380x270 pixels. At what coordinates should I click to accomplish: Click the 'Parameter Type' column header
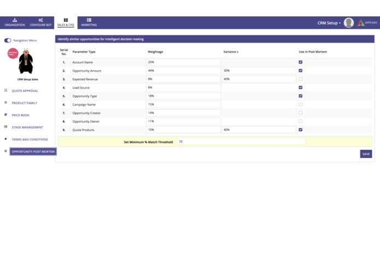(x=84, y=52)
